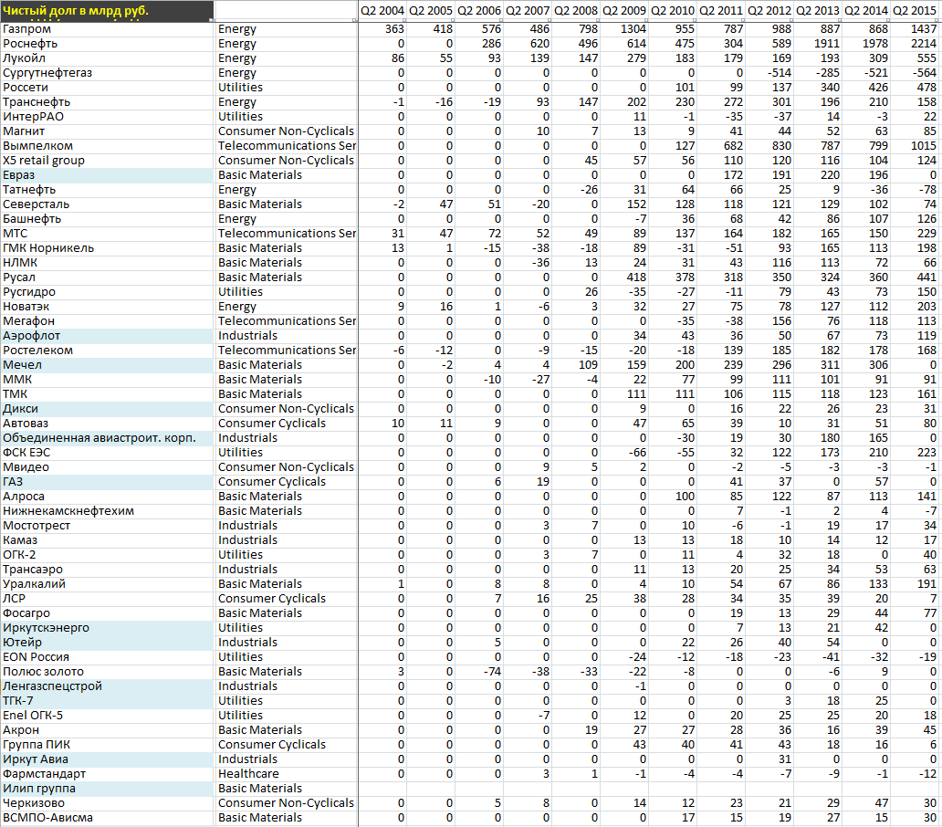942x827 pixels.
Task: Click the ЛСР company cell
Action: [107, 600]
